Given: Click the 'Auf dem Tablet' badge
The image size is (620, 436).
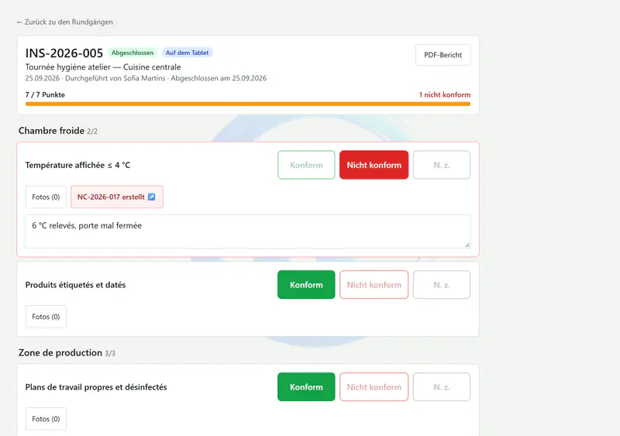Looking at the screenshot, I should point(187,53).
